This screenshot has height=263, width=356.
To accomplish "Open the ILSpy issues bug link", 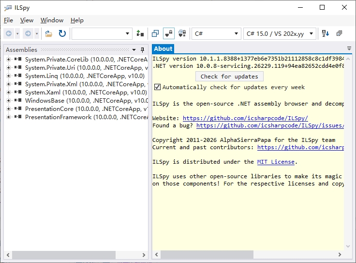I will 270,125.
